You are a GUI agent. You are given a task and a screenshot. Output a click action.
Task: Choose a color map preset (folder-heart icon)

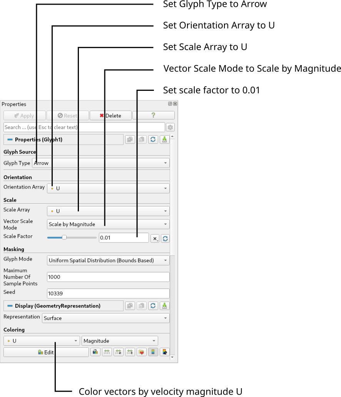pos(142,352)
